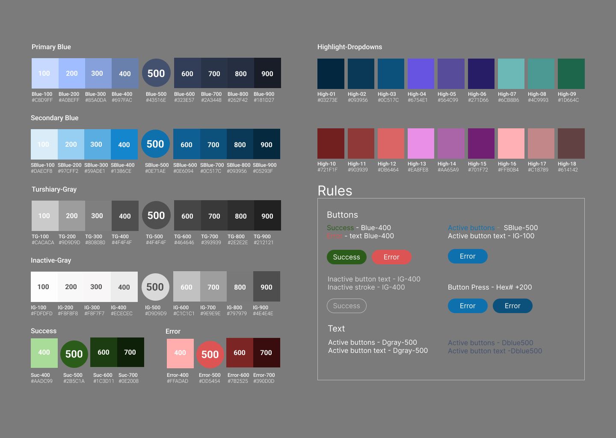Click the #6754E1 hex code
The image size is (616, 438).
(418, 101)
